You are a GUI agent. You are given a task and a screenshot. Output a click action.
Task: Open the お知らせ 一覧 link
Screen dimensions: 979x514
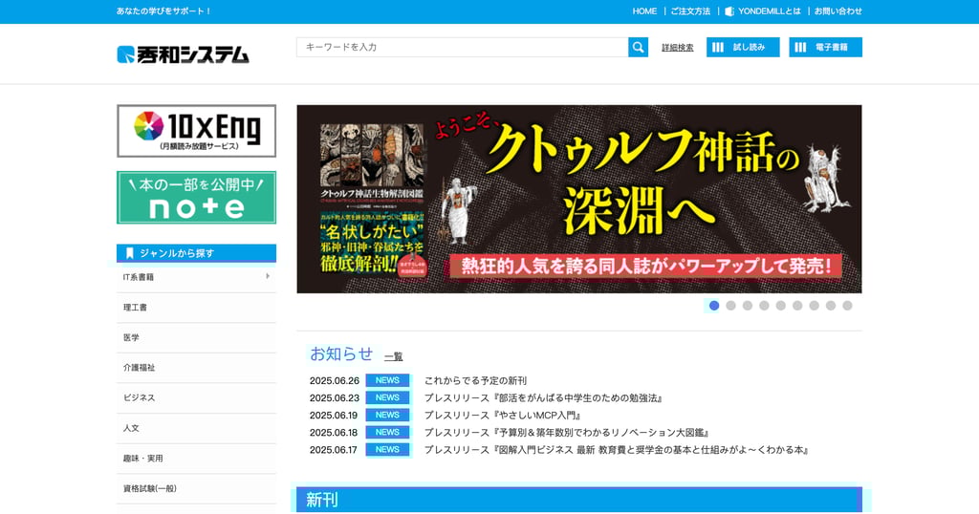tap(393, 356)
